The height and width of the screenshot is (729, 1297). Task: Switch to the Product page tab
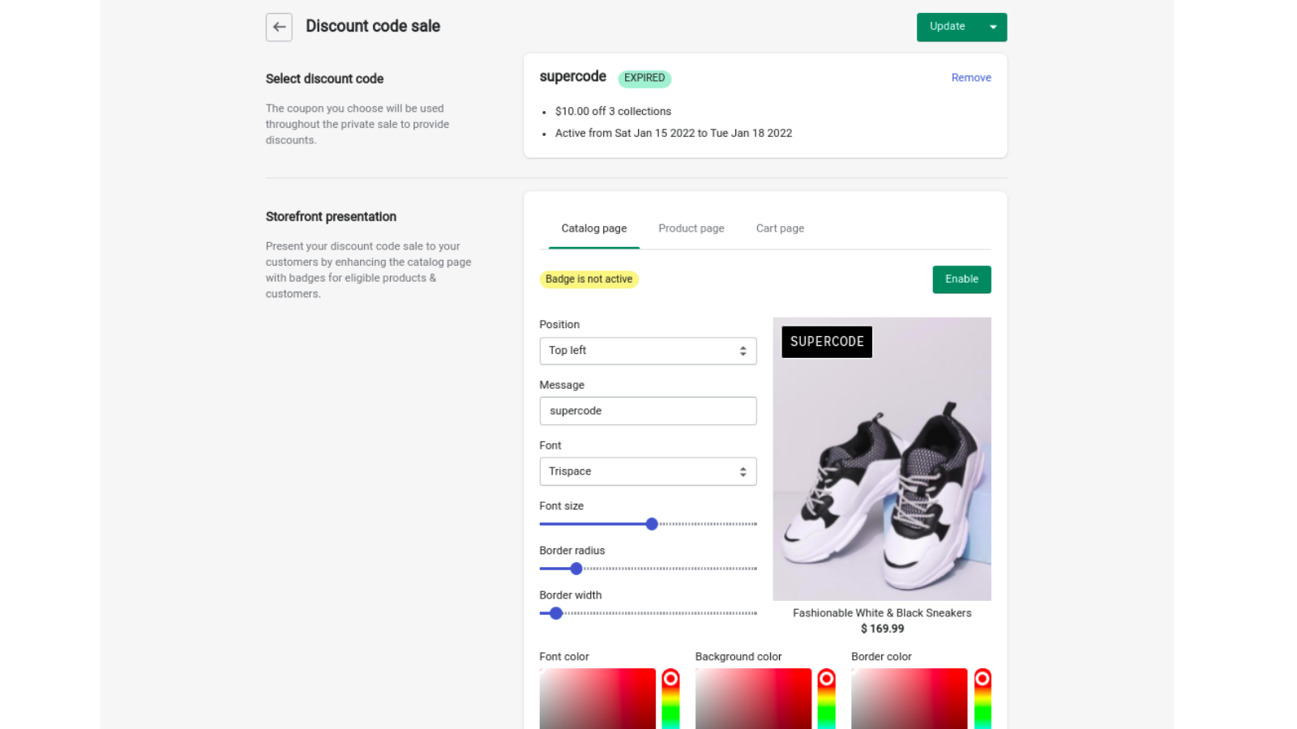(x=691, y=228)
